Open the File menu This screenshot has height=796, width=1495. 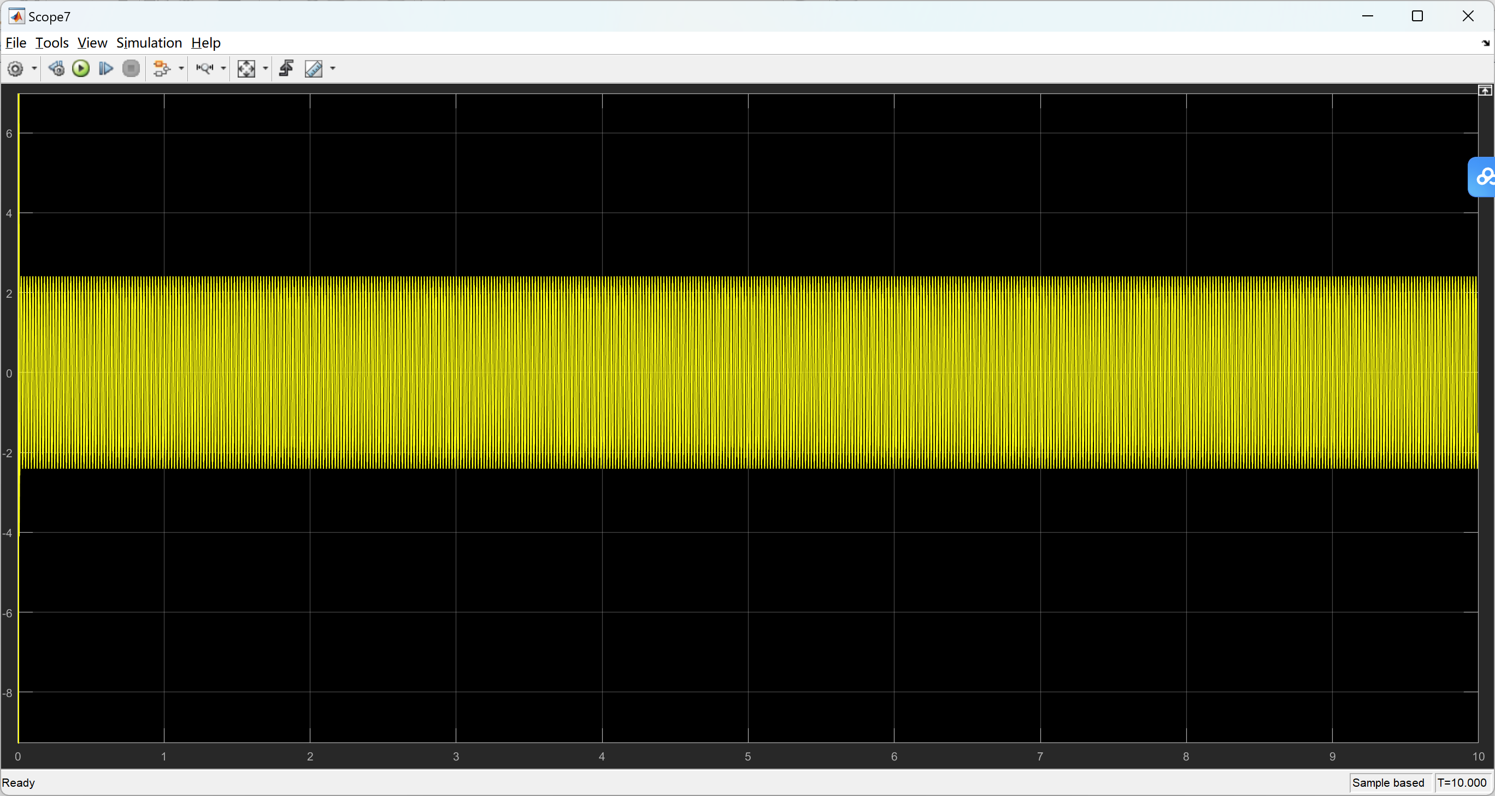(x=16, y=43)
